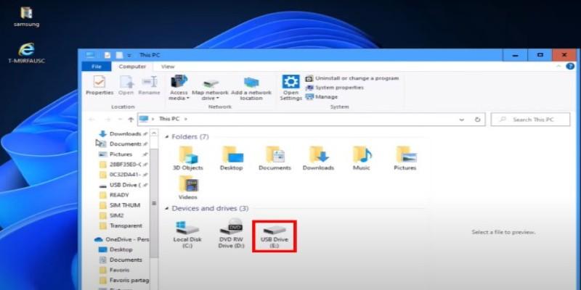This screenshot has width=581, height=290.
Task: Collapse the Folders (7) section
Action: [168, 136]
